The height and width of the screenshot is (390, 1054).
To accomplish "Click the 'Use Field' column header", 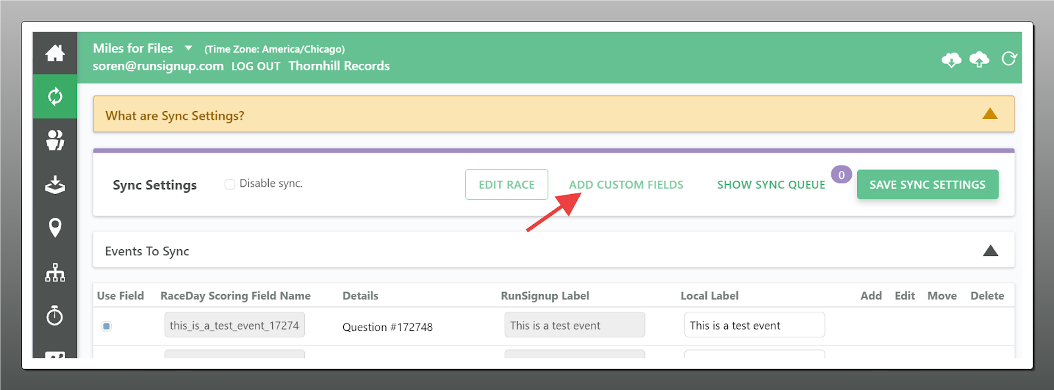I will [x=121, y=296].
